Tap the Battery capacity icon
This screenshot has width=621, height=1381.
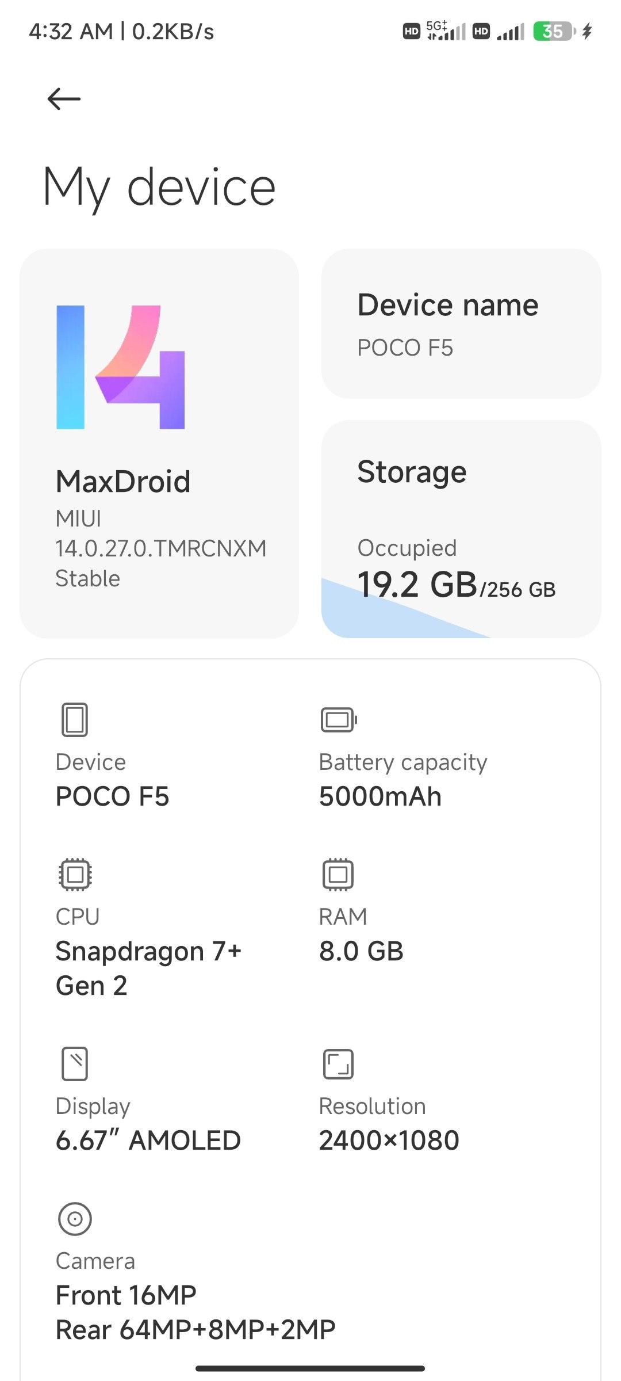(x=339, y=719)
